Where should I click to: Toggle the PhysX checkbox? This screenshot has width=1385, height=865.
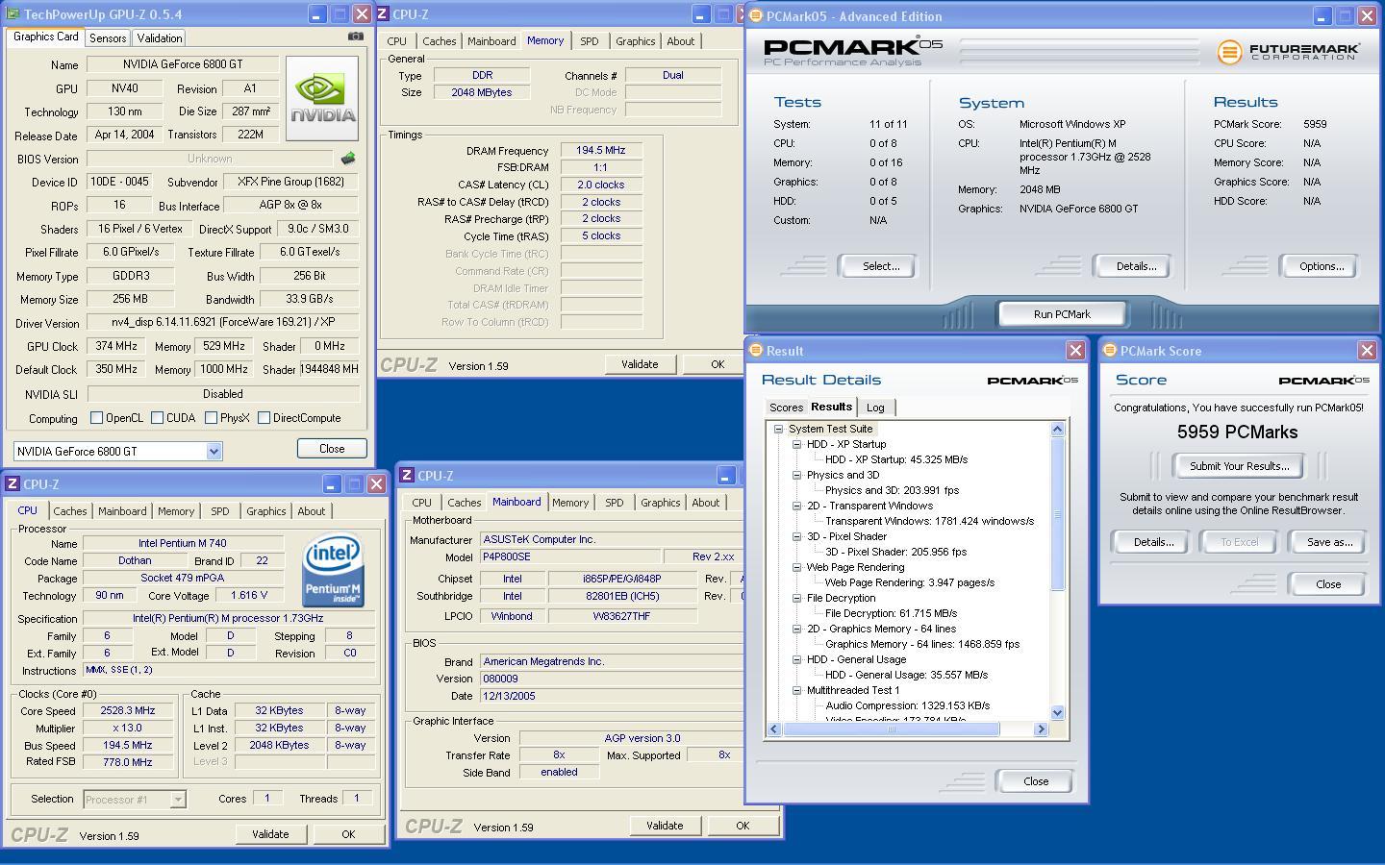[211, 418]
